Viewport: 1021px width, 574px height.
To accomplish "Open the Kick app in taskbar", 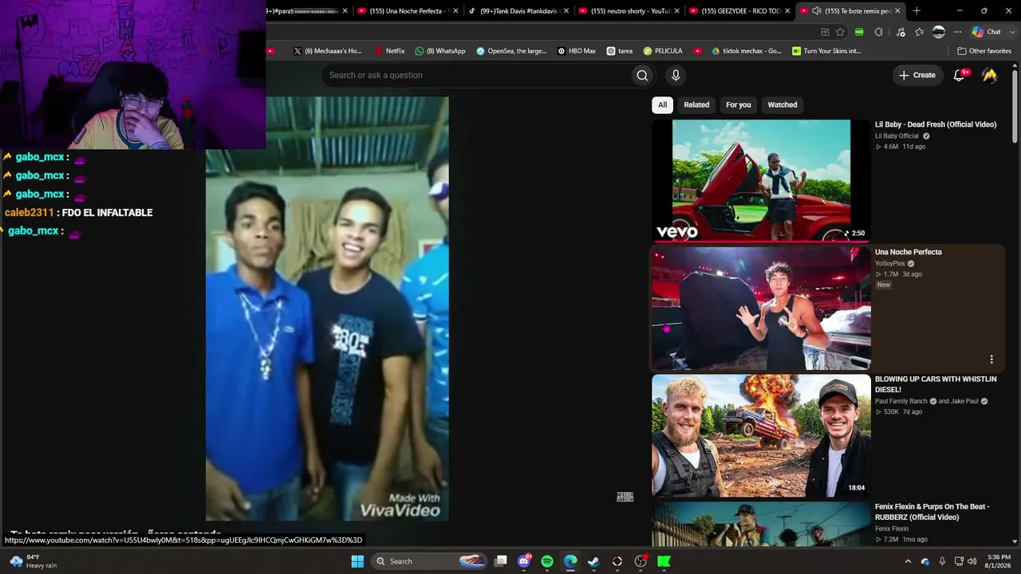I will click(x=664, y=561).
